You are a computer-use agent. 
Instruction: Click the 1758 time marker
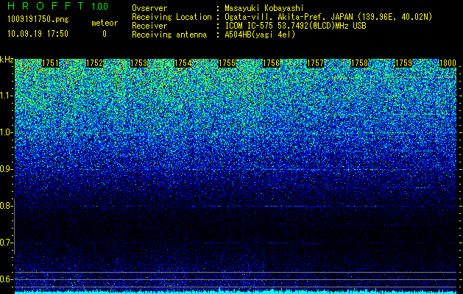[x=360, y=63]
